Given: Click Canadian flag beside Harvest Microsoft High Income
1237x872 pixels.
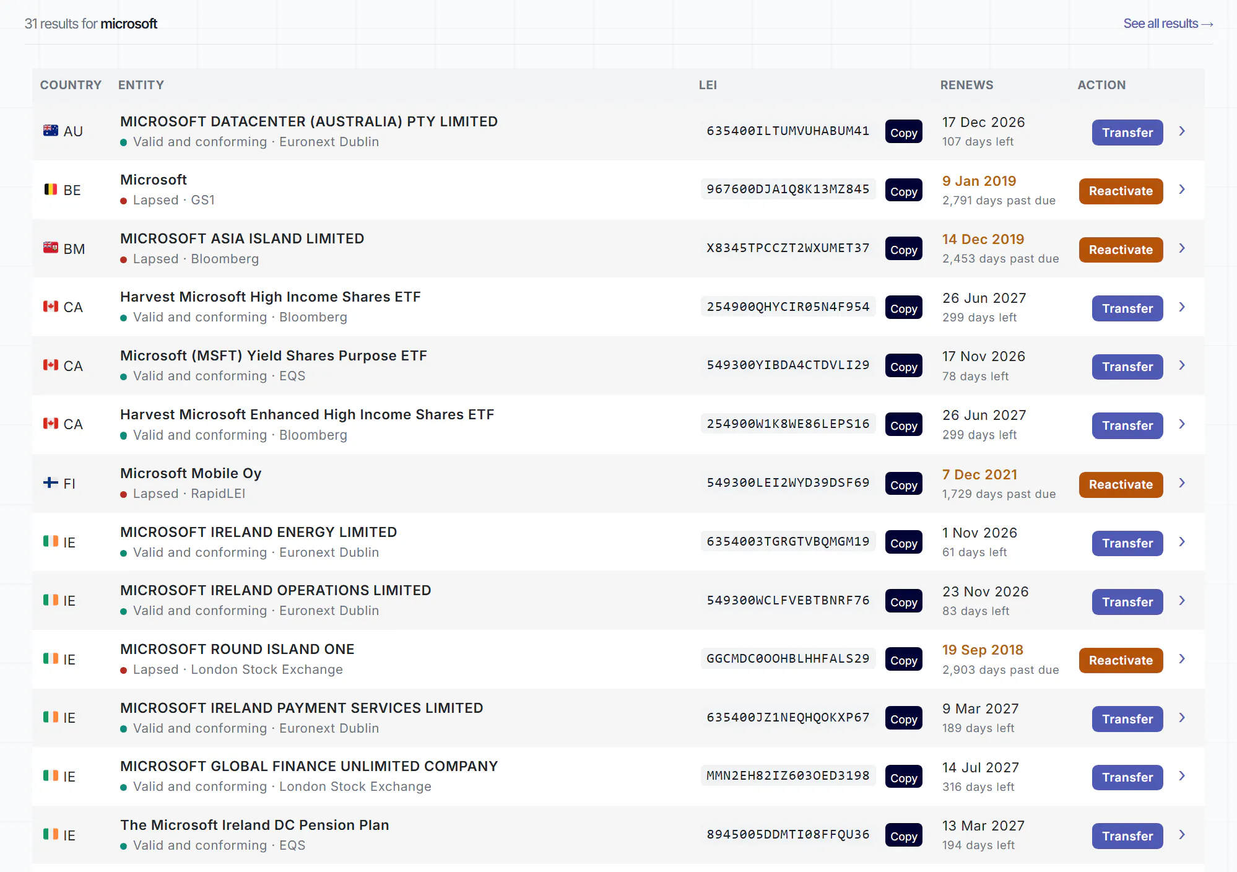Looking at the screenshot, I should tap(51, 307).
